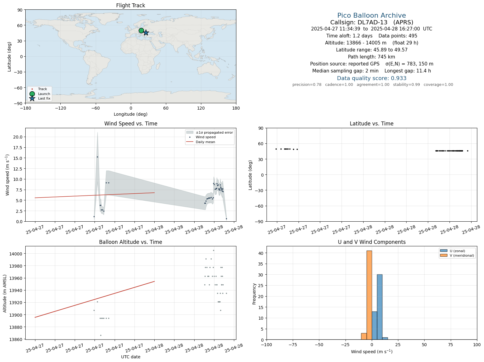Click the Frequency axis label

click(x=254, y=293)
